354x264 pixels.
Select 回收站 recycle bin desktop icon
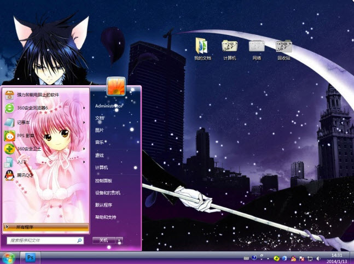pyautogui.click(x=284, y=50)
